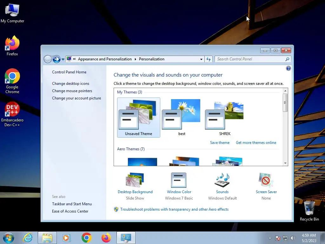The width and height of the screenshot is (325, 244).
Task: Open the recent pages dropdown arrow
Action: tap(63, 59)
